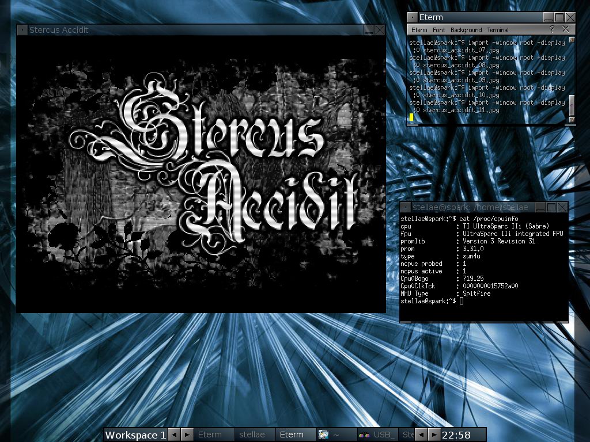
Task: Close the Eterm window
Action: pyautogui.click(x=570, y=17)
